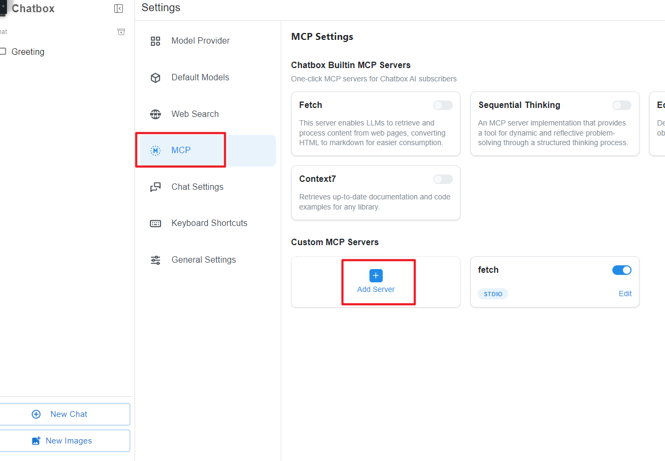Click the builtin Fetch card description
This screenshot has width=665, height=461.
pos(373,133)
